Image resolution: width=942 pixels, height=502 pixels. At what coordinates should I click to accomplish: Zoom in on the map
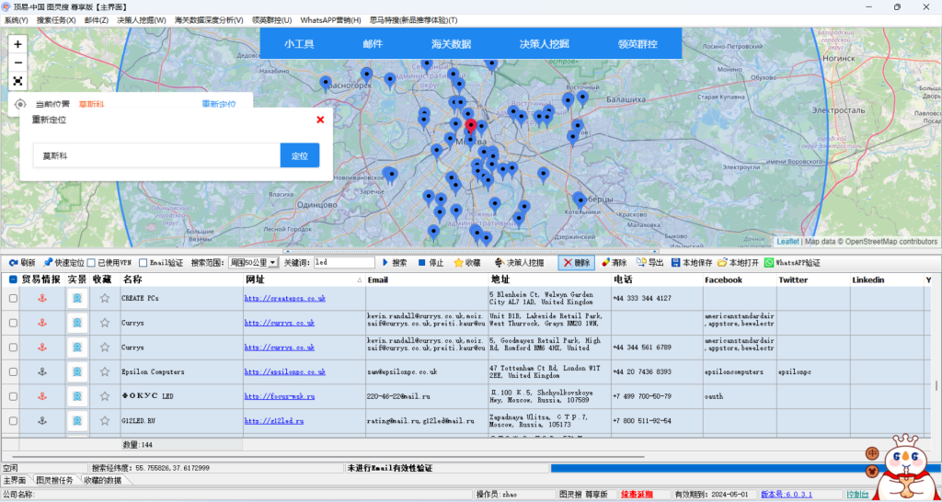click(17, 44)
